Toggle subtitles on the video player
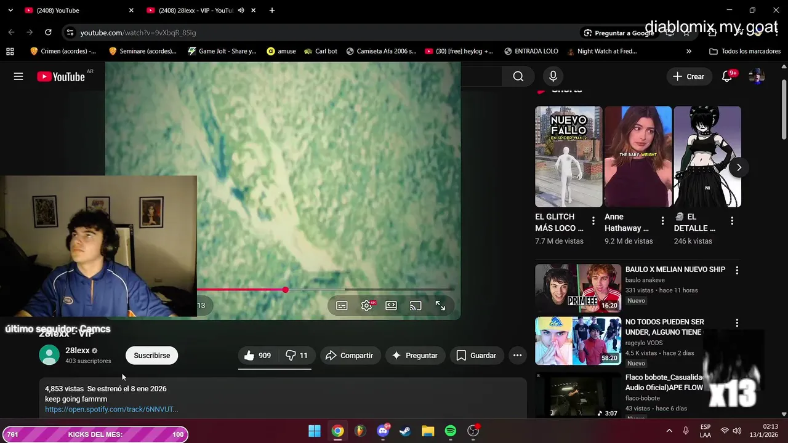The height and width of the screenshot is (443, 788). [x=342, y=305]
